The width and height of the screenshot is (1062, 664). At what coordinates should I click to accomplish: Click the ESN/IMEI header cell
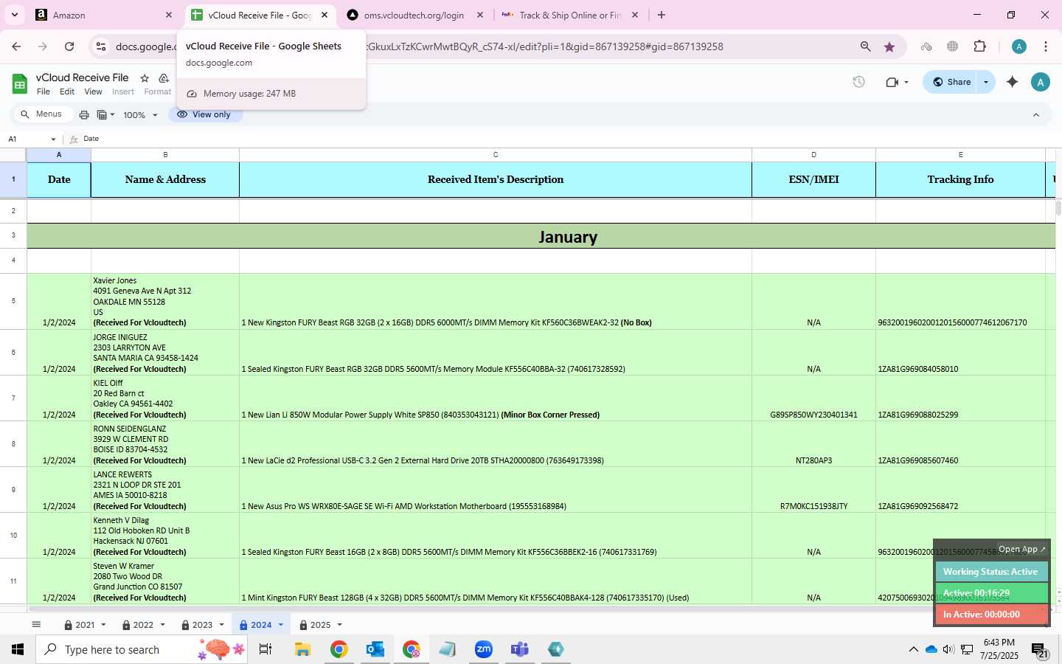click(x=813, y=180)
